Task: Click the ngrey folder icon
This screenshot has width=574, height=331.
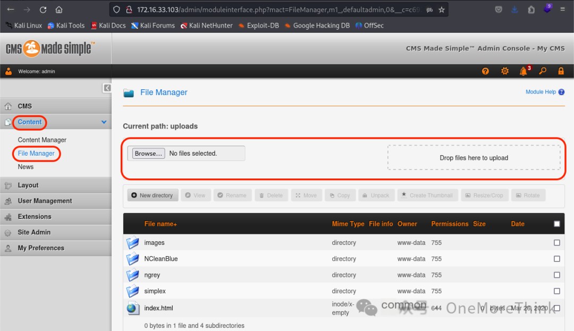Action: click(x=132, y=275)
